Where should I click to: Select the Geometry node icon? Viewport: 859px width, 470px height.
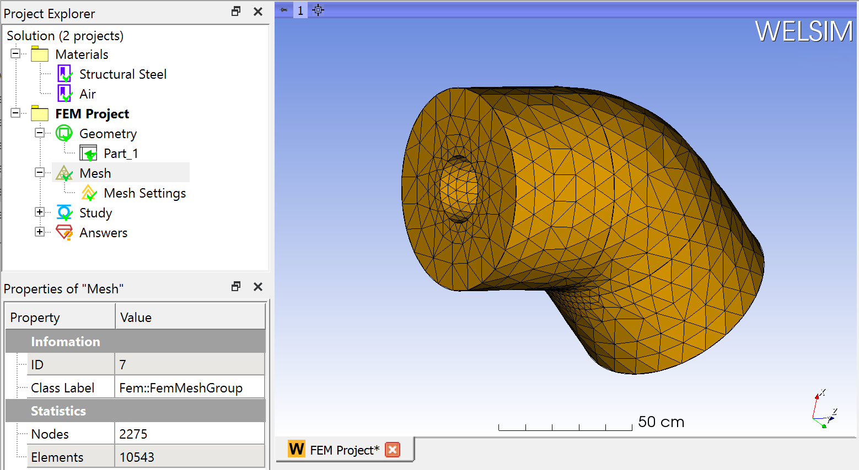click(x=65, y=133)
